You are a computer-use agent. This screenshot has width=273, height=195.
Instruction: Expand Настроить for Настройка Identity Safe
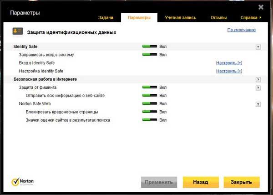(x=229, y=71)
